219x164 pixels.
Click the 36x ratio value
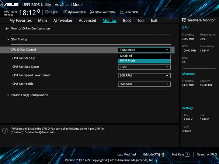[x=184, y=62]
